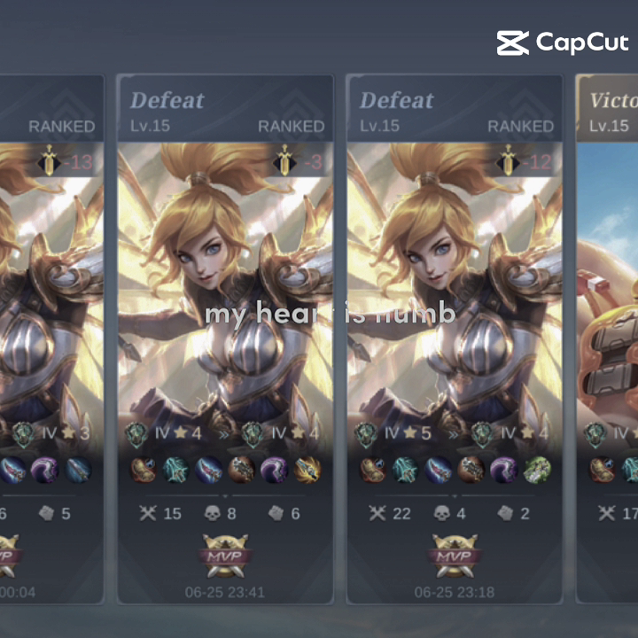Select the -12 star loss sword icon

(508, 160)
